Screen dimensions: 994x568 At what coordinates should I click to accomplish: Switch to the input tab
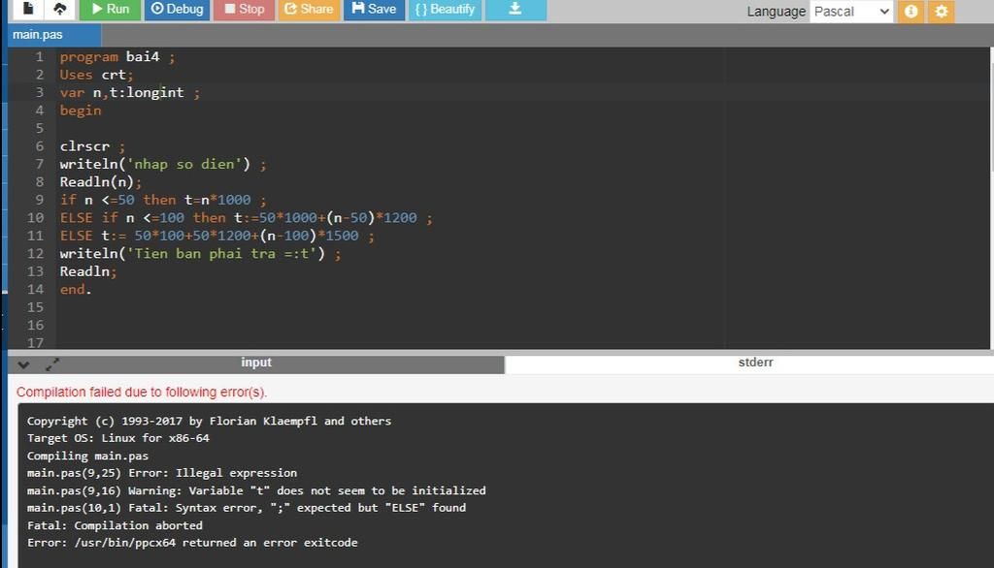256,363
